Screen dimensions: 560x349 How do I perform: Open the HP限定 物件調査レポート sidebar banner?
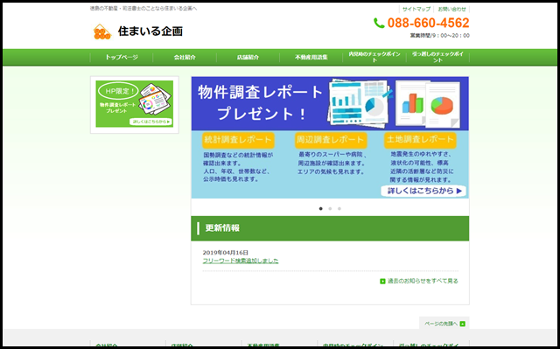[134, 104]
